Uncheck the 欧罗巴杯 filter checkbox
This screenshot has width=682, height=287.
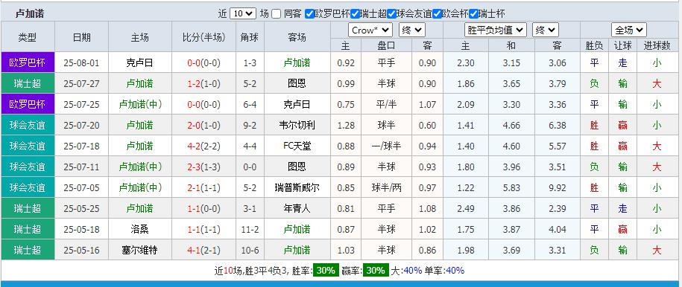point(309,14)
